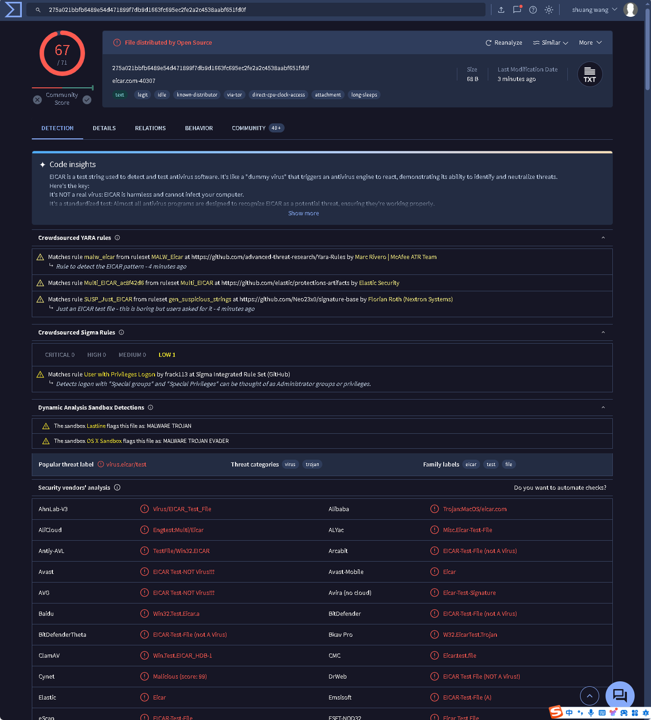Open the OS X Sandbox link
The height and width of the screenshot is (720, 651).
point(104,441)
